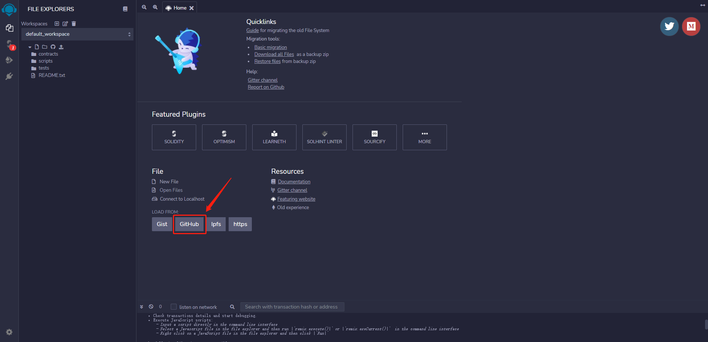Load from GitHub button
Screen dimensions: 708x342
(189, 224)
